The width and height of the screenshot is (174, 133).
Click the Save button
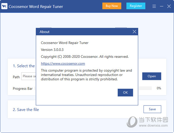point(152,109)
